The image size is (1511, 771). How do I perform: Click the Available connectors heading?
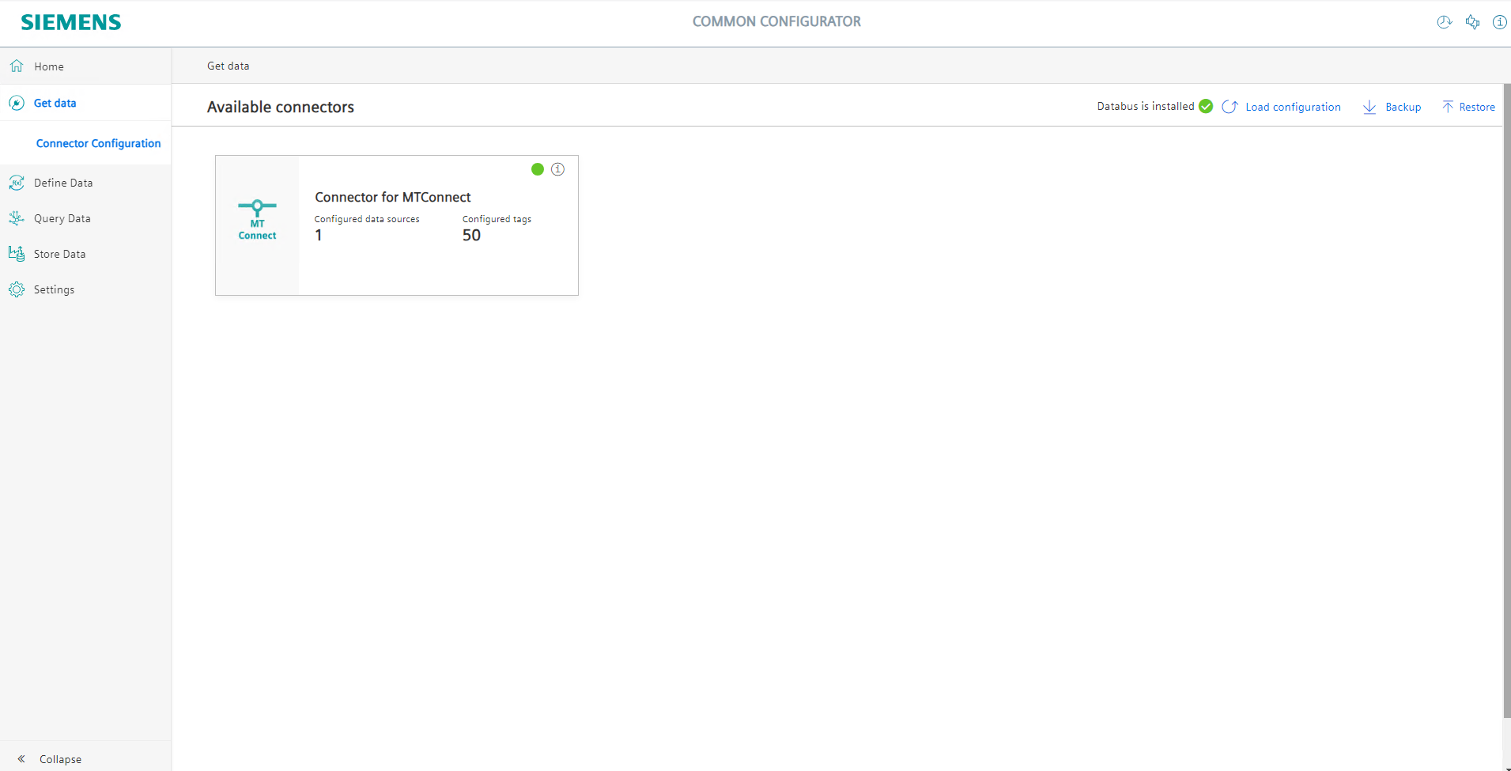click(281, 107)
